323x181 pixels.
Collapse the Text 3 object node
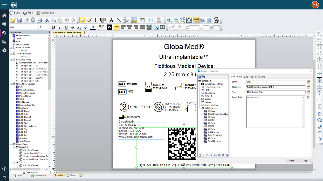point(14,162)
